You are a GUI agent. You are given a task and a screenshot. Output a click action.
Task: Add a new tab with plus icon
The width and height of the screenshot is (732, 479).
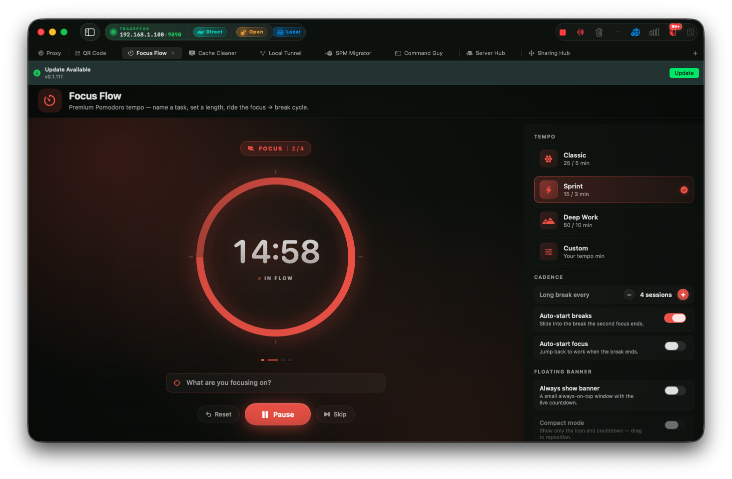coord(695,53)
